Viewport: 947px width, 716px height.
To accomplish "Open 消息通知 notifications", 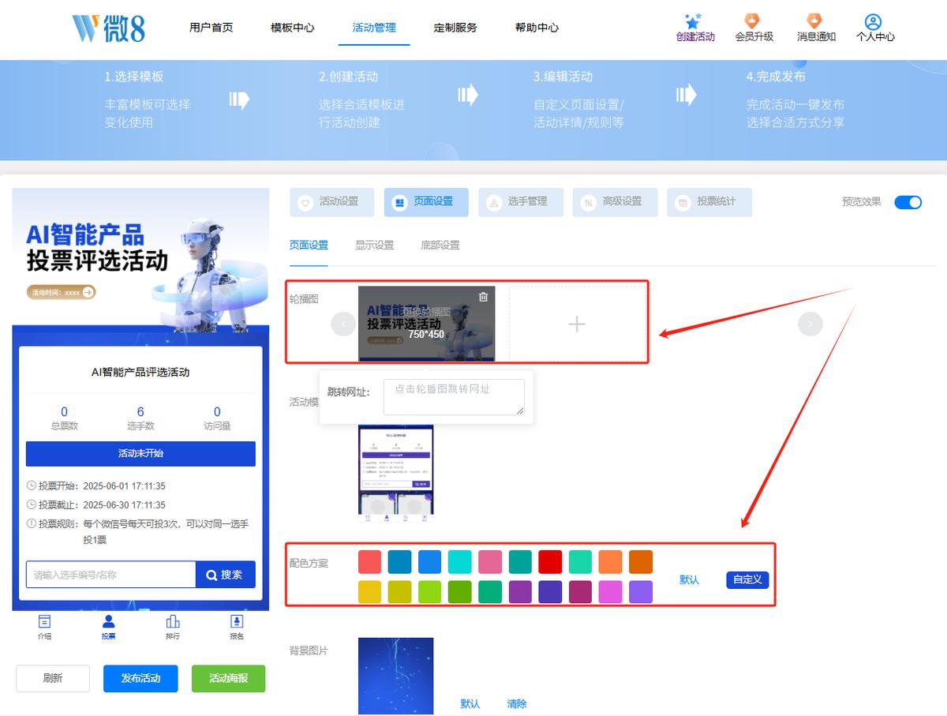I will click(x=815, y=28).
